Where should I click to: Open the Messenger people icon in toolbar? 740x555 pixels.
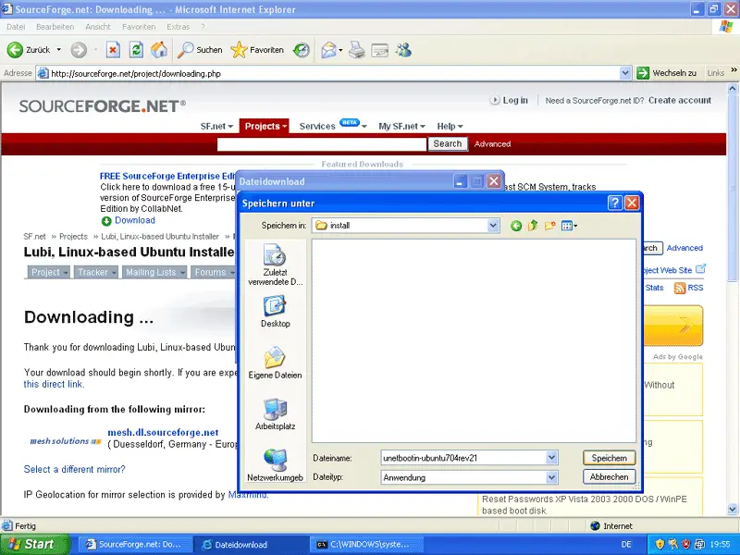[x=403, y=50]
